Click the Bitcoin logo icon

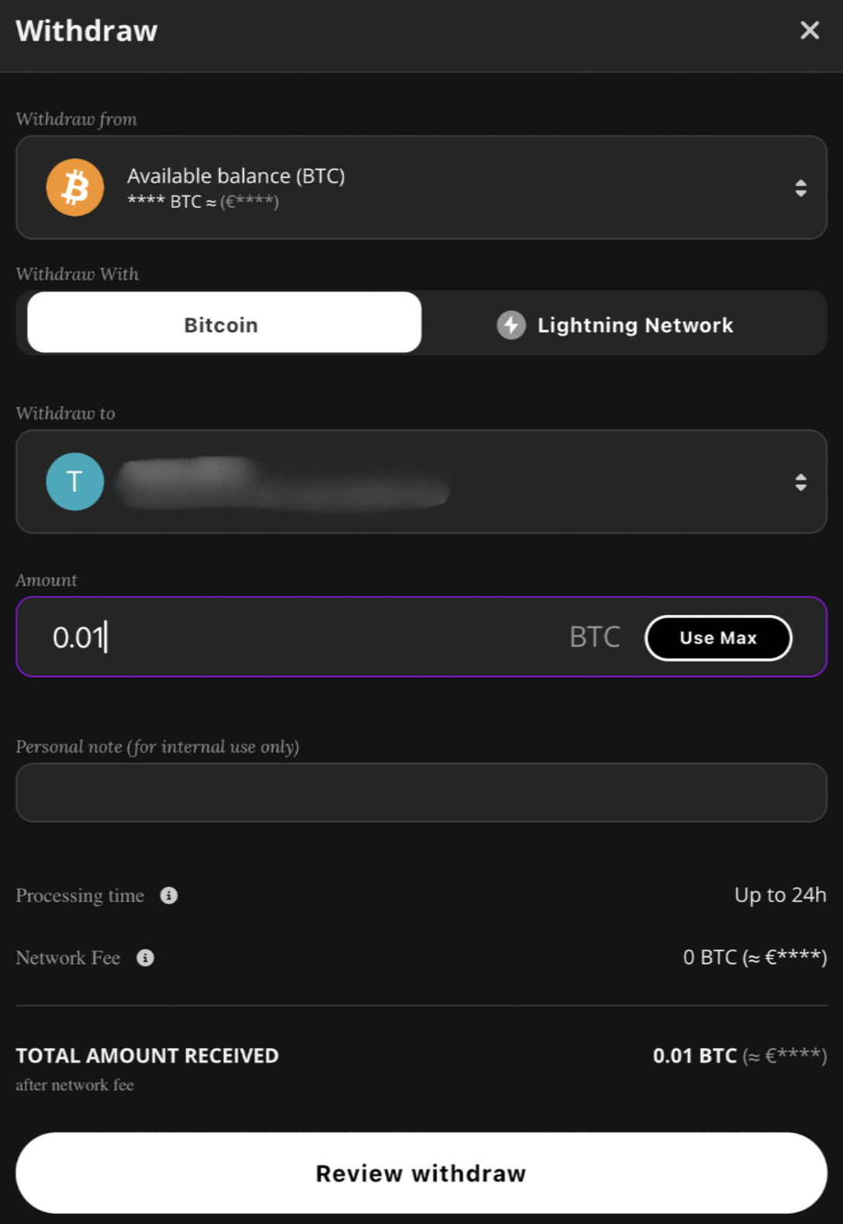(74, 187)
